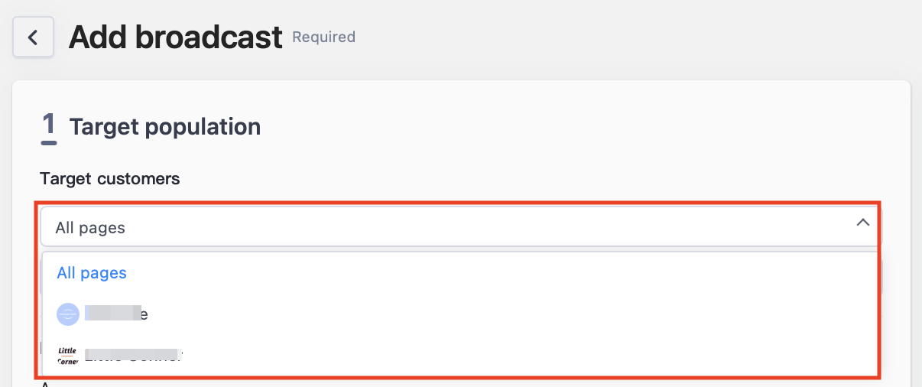This screenshot has height=387, width=922.
Task: Click the Required label beside title
Action: (x=324, y=37)
